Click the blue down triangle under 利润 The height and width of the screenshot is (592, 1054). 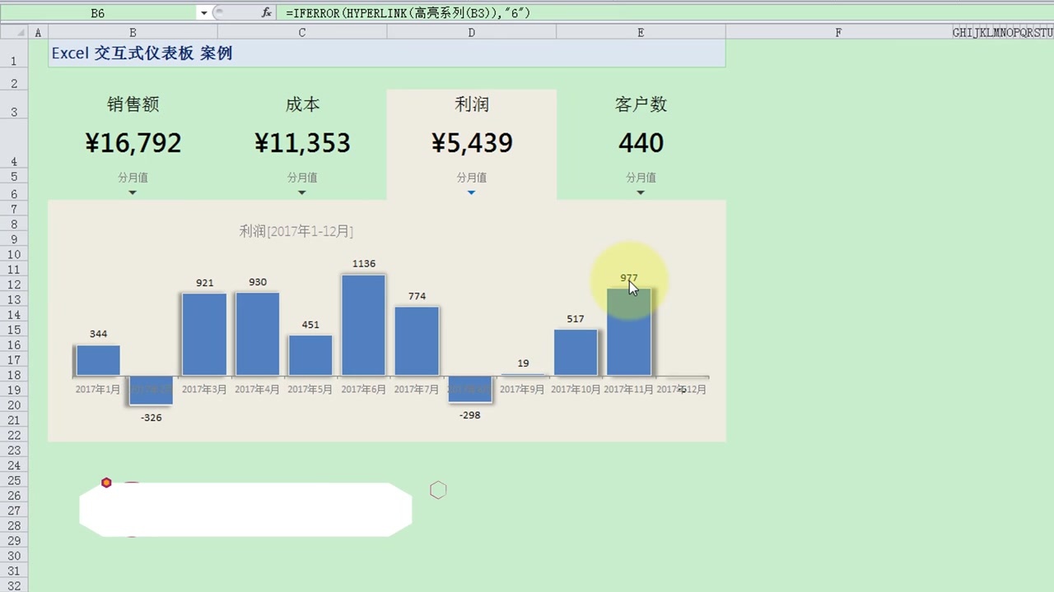click(x=471, y=192)
